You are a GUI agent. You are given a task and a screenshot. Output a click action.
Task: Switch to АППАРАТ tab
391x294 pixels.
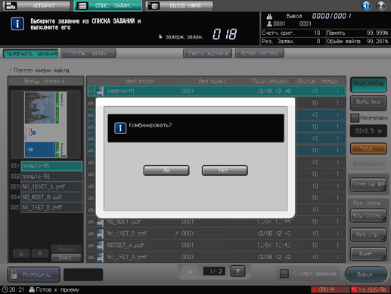pyautogui.click(x=37, y=5)
